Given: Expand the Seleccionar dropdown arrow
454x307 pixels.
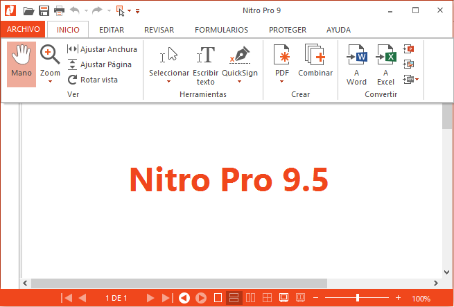Looking at the screenshot, I should 169,82.
